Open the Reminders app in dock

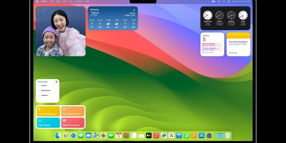click(134, 135)
